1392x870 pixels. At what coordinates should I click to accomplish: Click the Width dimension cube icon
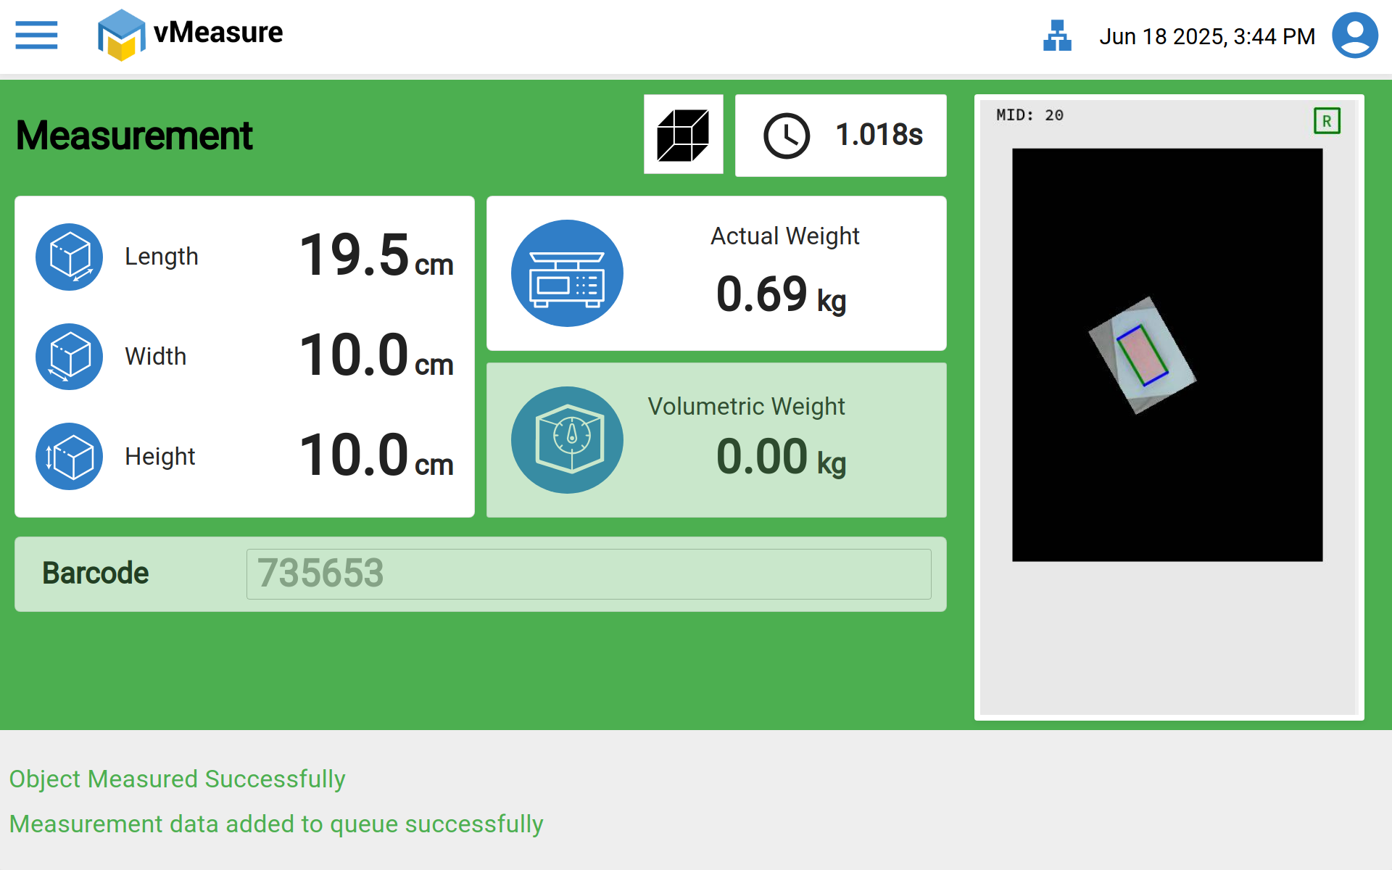tap(70, 357)
